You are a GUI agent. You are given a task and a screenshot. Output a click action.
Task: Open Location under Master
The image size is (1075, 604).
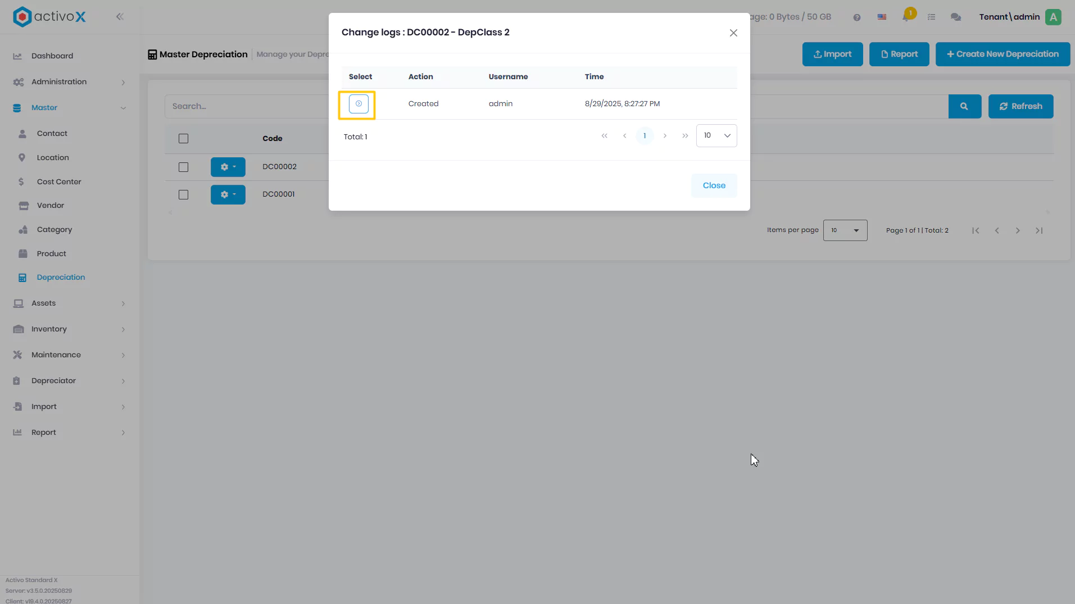pyautogui.click(x=53, y=158)
